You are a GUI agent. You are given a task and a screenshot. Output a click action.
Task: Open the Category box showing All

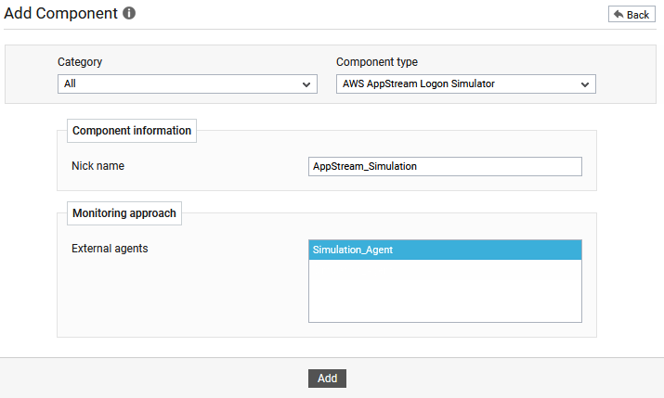pos(188,84)
